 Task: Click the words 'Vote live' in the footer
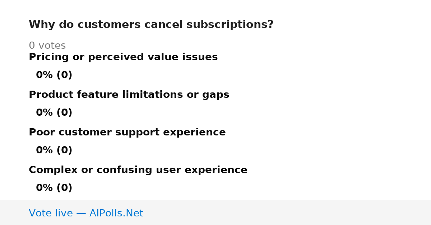coord(51,214)
